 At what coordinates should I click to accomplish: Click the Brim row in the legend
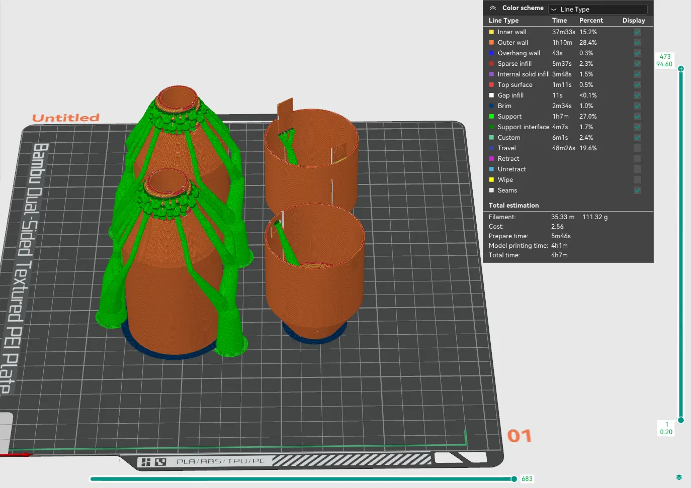click(504, 106)
